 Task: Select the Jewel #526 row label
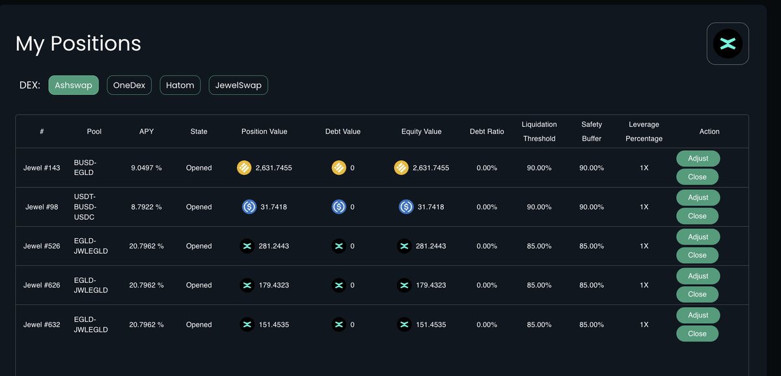[x=42, y=246]
